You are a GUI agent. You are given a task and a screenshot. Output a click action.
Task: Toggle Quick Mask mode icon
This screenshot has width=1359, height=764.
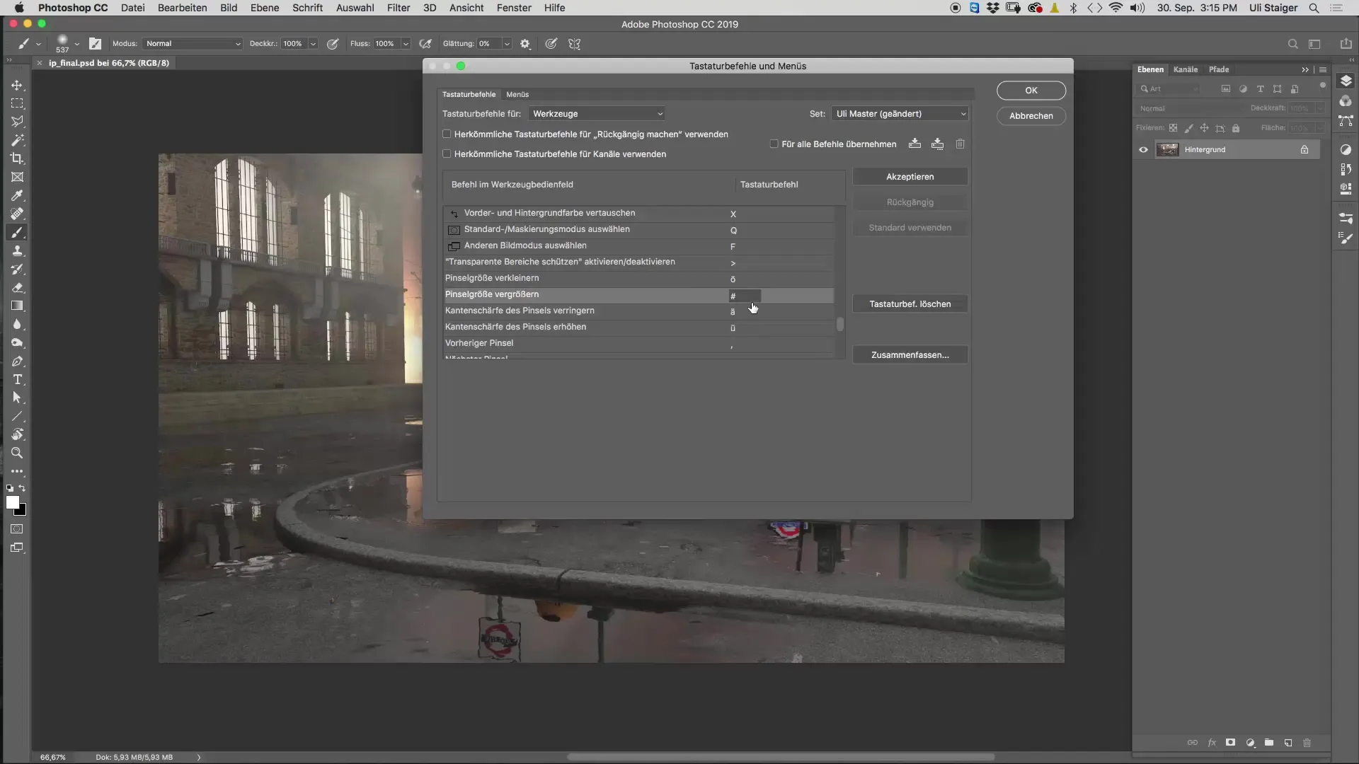point(17,529)
